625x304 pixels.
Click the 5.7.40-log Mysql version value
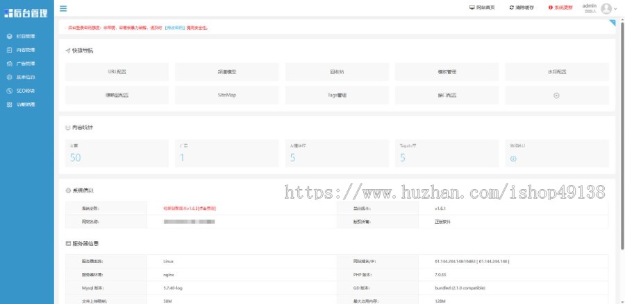pyautogui.click(x=173, y=287)
